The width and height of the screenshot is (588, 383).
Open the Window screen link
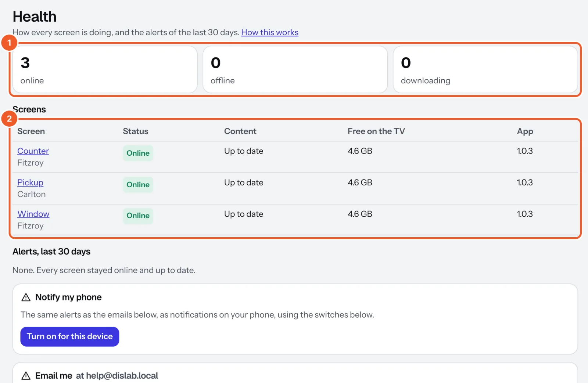pyautogui.click(x=33, y=214)
